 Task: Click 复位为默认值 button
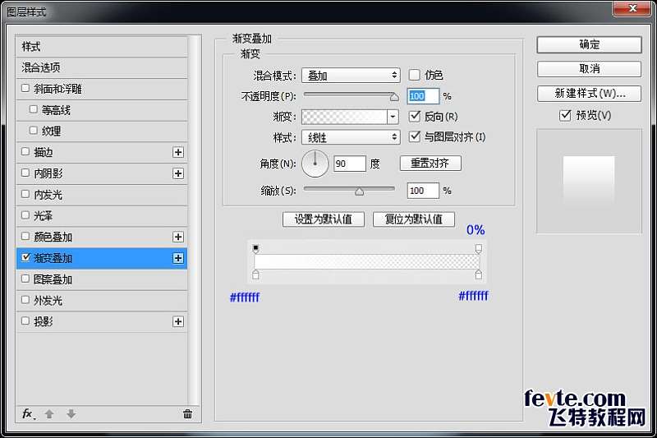click(414, 219)
